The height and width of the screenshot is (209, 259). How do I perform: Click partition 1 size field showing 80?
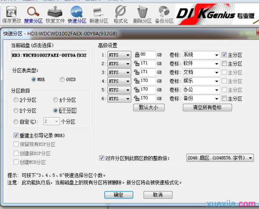pos(148,55)
